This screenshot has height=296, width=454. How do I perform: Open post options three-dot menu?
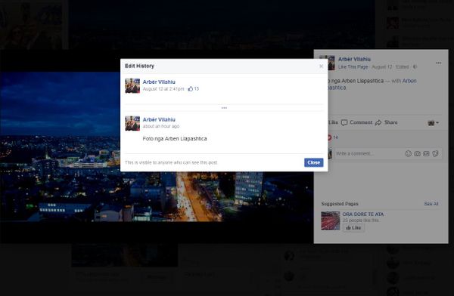pyautogui.click(x=438, y=63)
